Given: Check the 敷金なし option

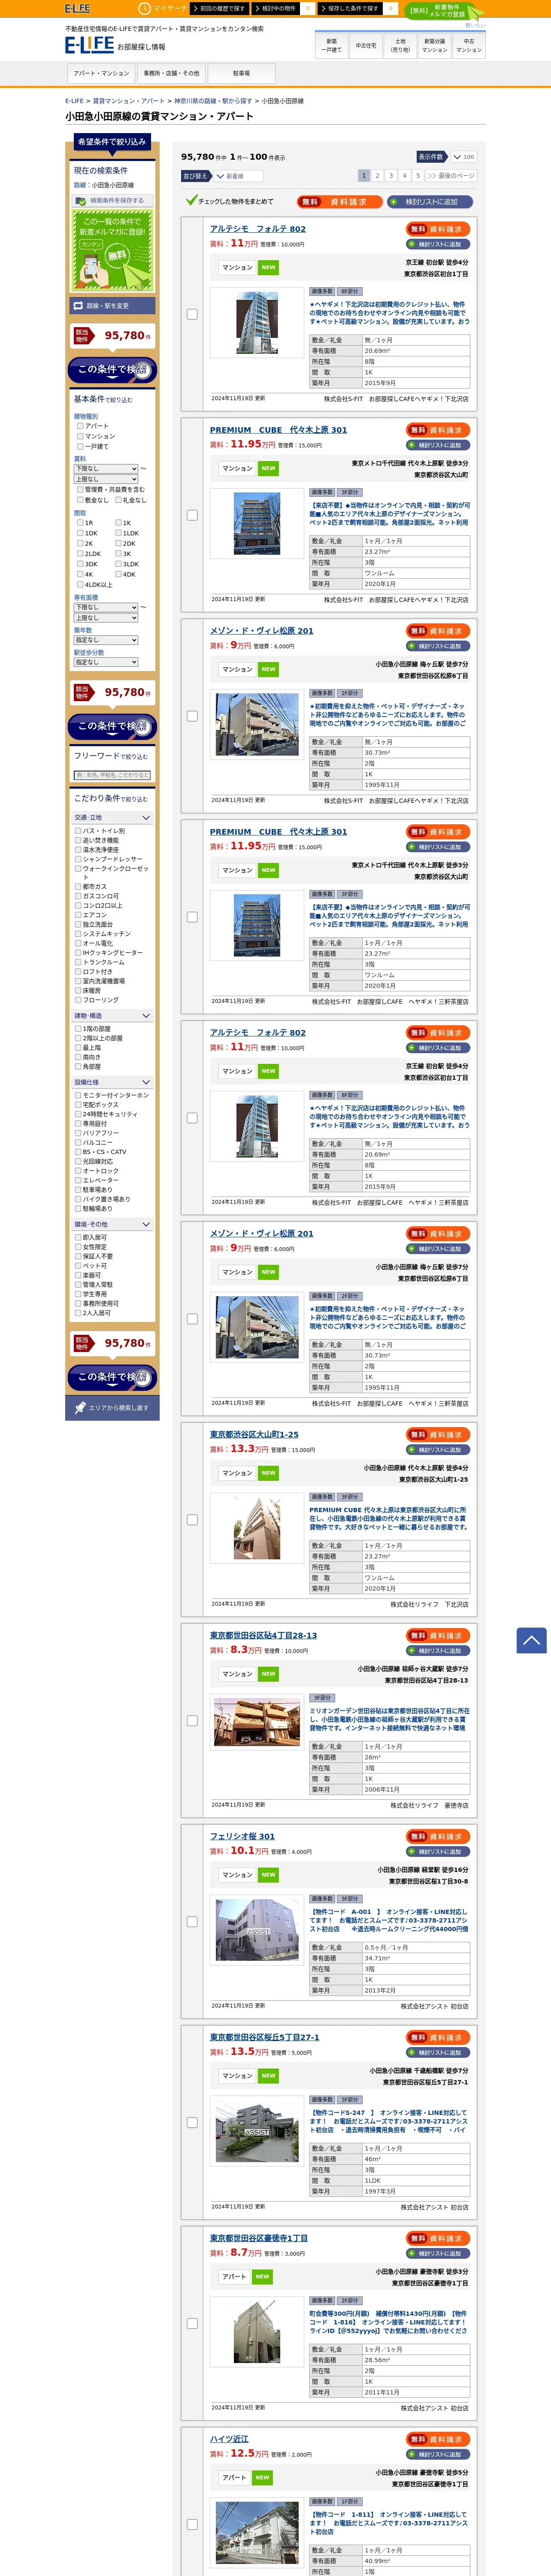Looking at the screenshot, I should click(x=80, y=500).
